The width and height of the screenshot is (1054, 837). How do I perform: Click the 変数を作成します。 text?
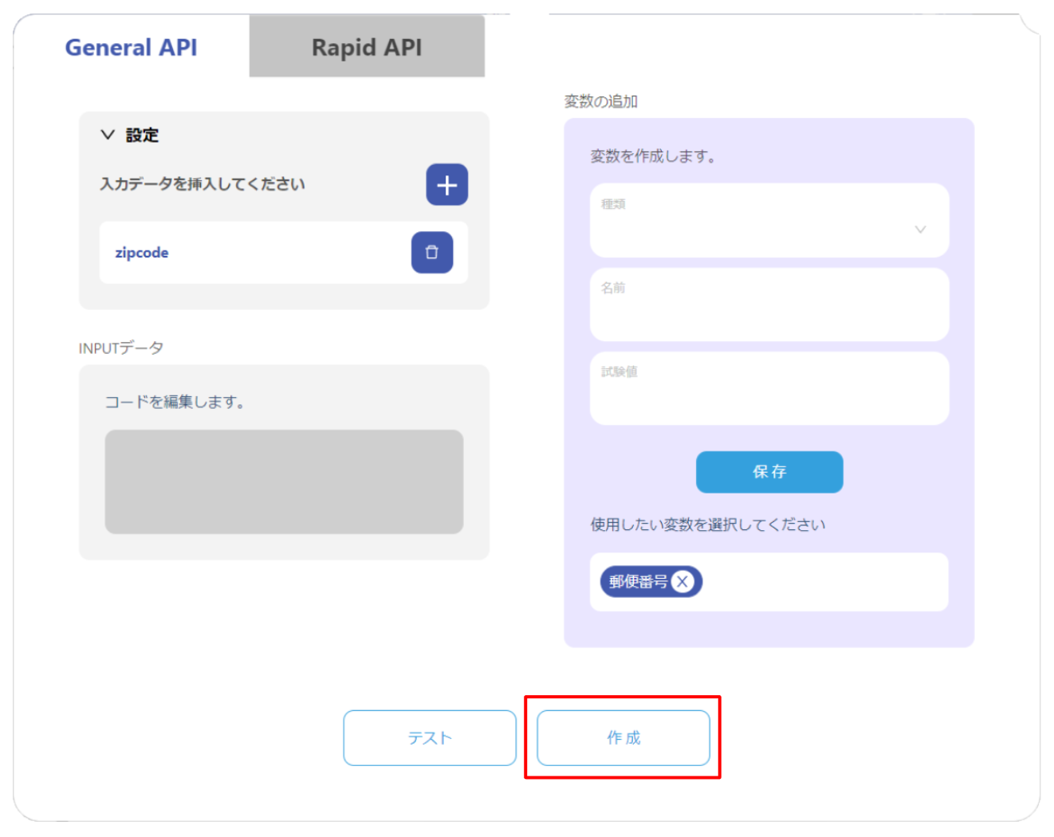(653, 156)
